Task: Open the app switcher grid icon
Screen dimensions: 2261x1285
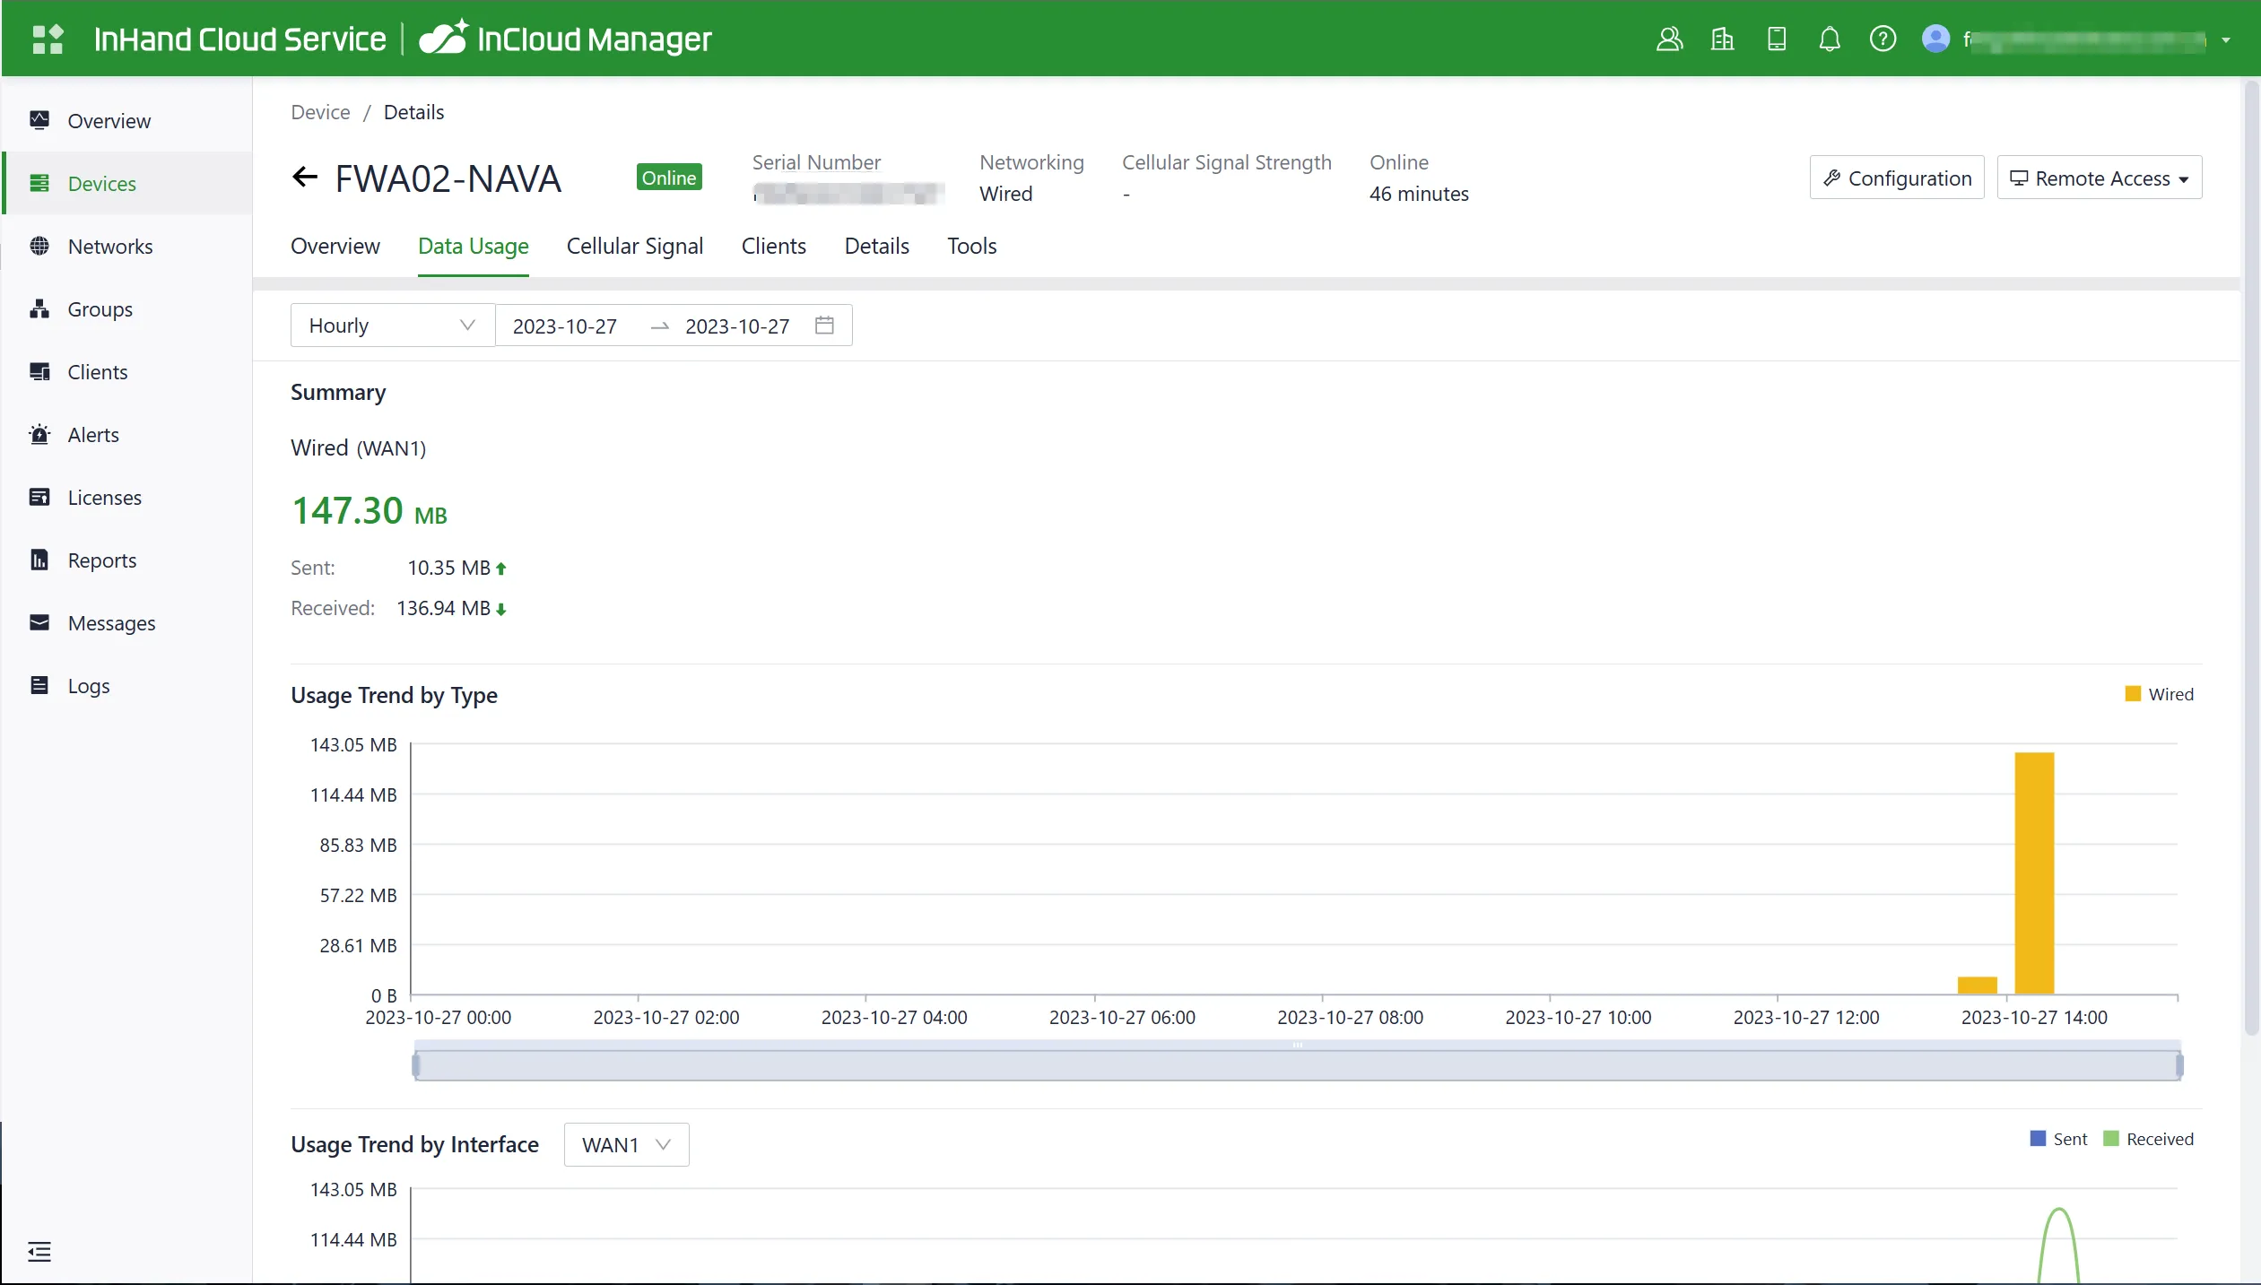Action: pos(48,39)
